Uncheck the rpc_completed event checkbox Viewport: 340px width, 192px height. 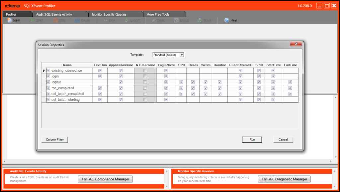point(48,88)
